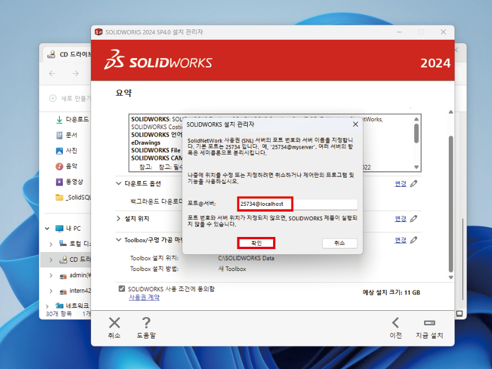Click the 포트@서버 input field
Image resolution: width=492 pixels, height=369 pixels.
click(297, 204)
